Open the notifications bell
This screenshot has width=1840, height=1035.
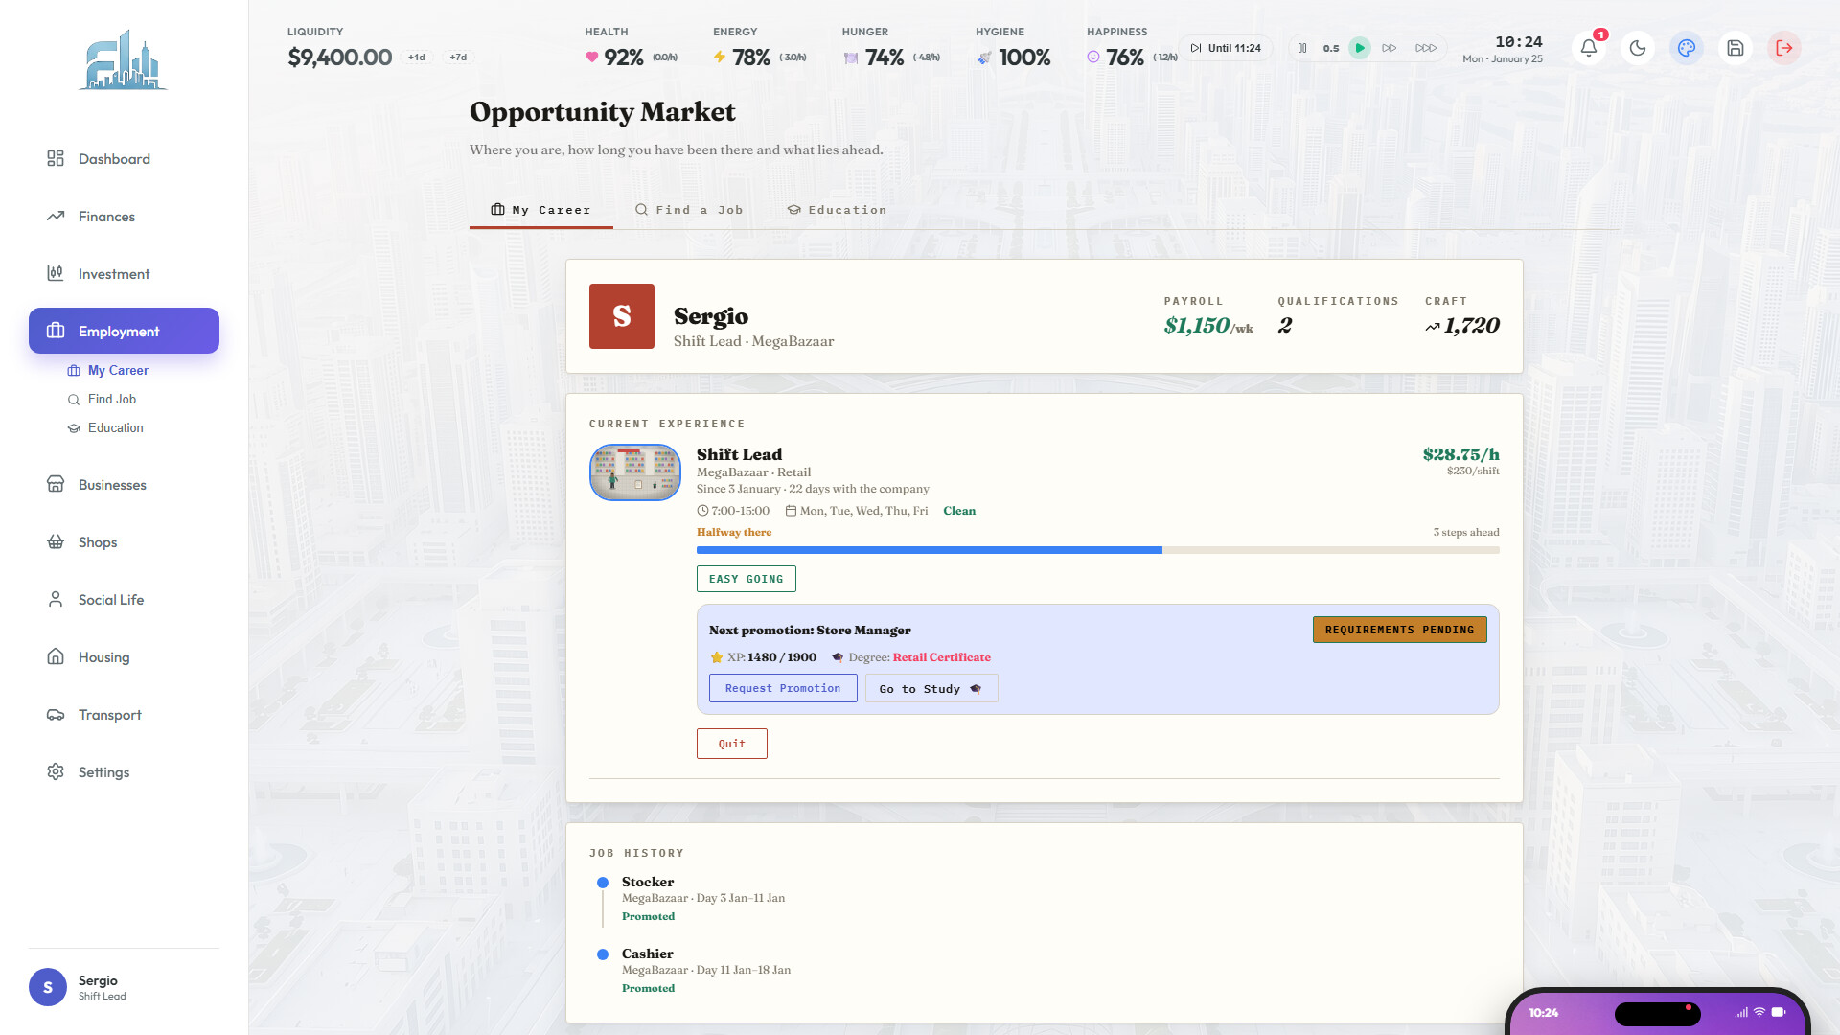pyautogui.click(x=1589, y=48)
